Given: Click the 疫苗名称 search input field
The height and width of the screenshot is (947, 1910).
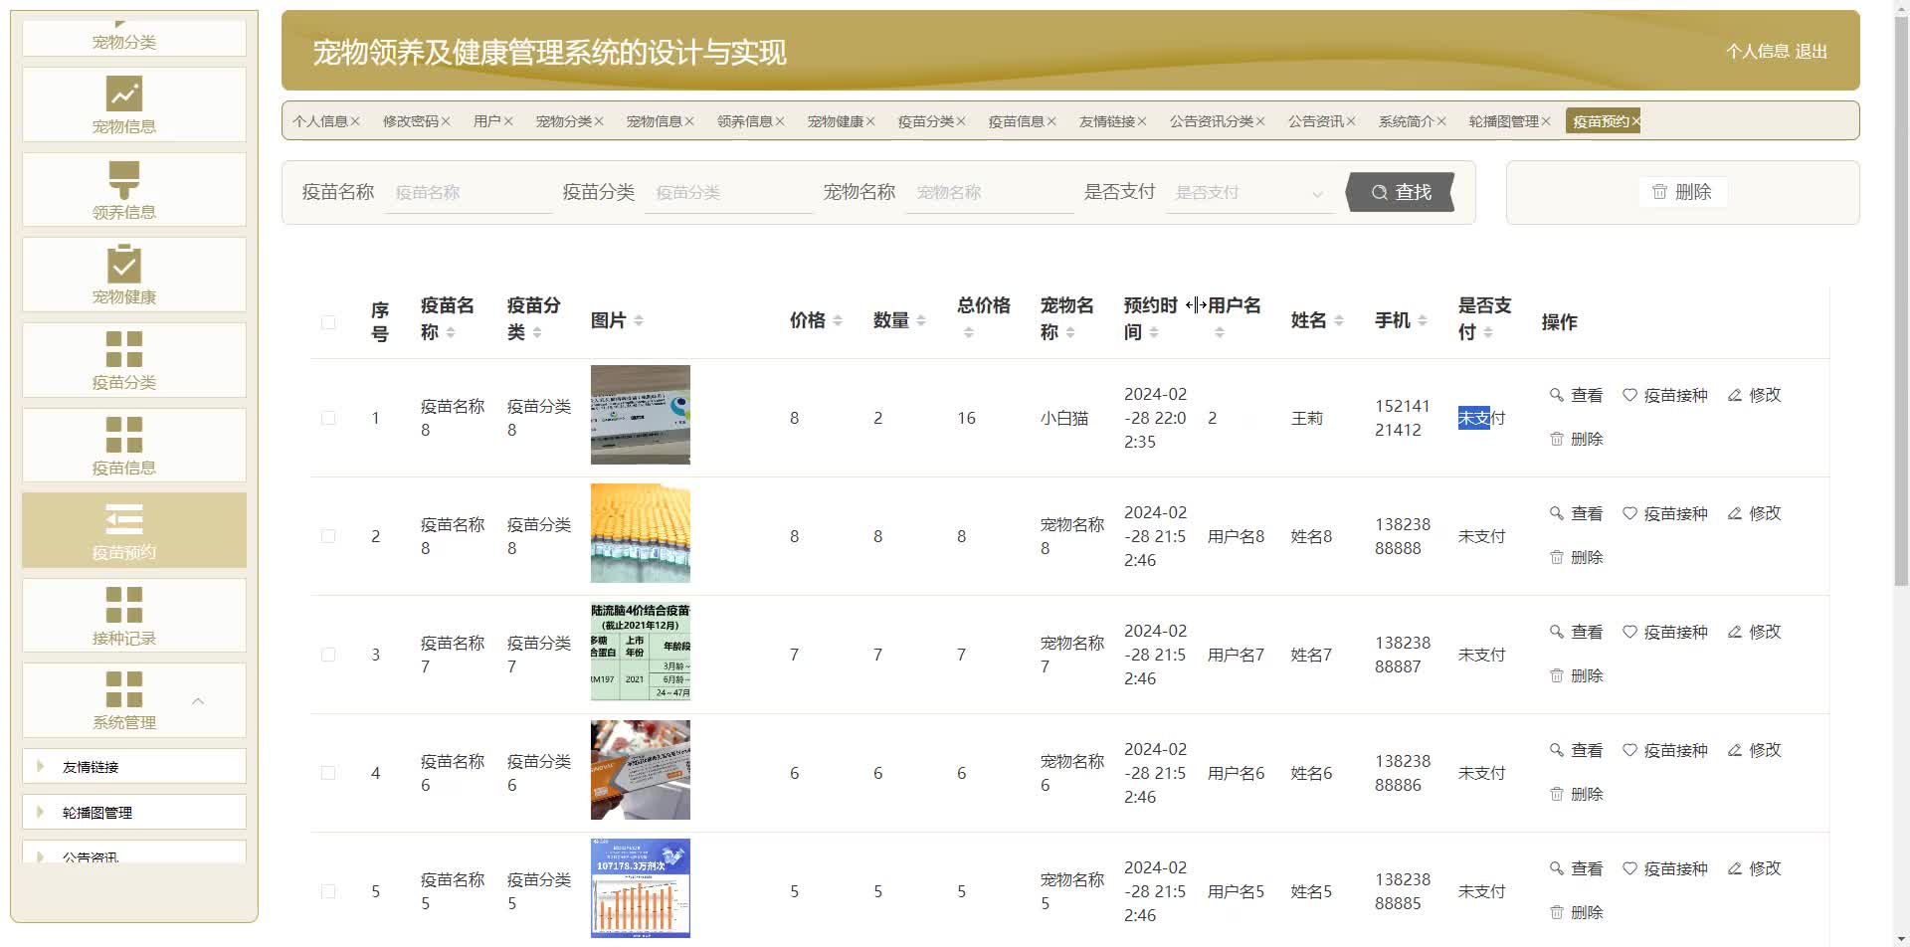Looking at the screenshot, I should [x=468, y=193].
